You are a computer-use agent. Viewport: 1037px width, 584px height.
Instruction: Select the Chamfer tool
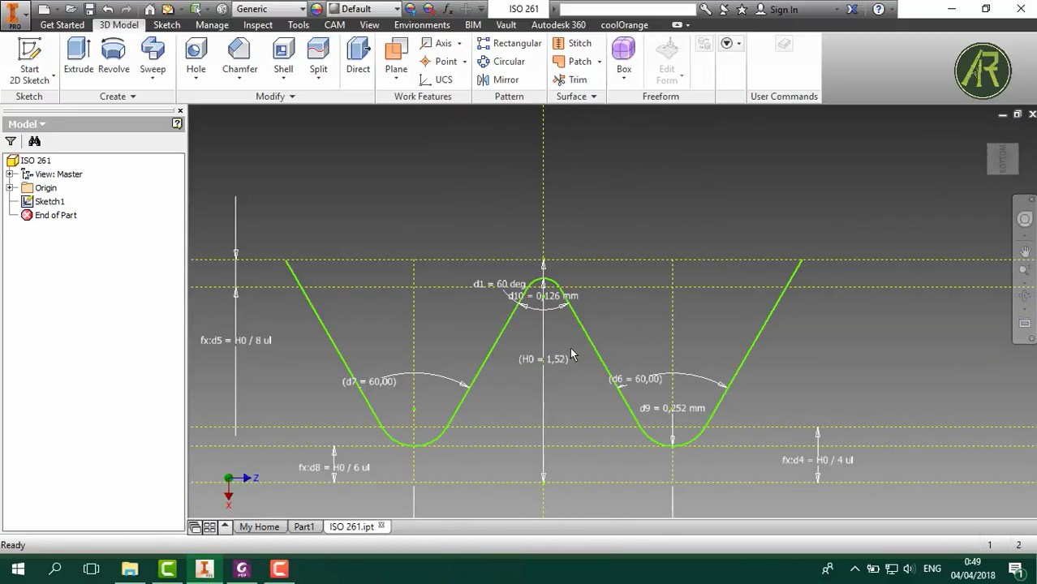click(239, 57)
